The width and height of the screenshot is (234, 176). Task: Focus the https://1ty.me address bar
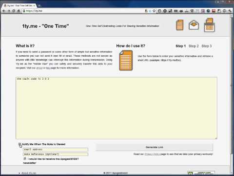pyautogui.click(x=83, y=11)
